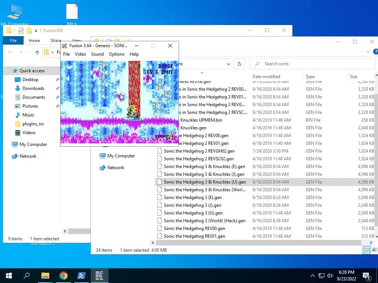The height and width of the screenshot is (283, 378).
Task: Open Music folder in Fusion364 sidebar
Action: click(28, 115)
